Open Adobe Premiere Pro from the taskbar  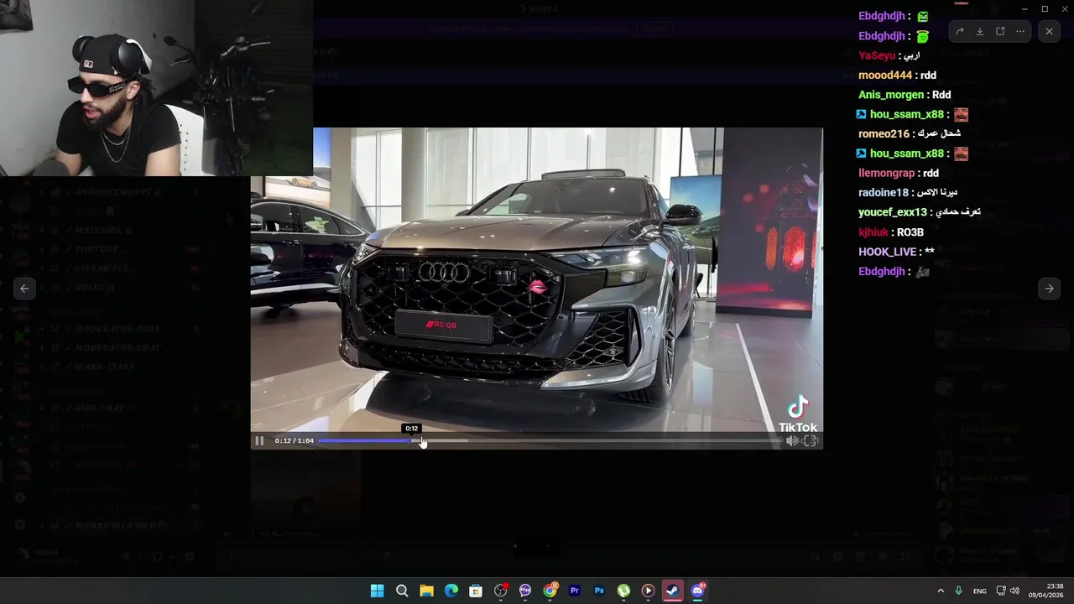tap(575, 591)
